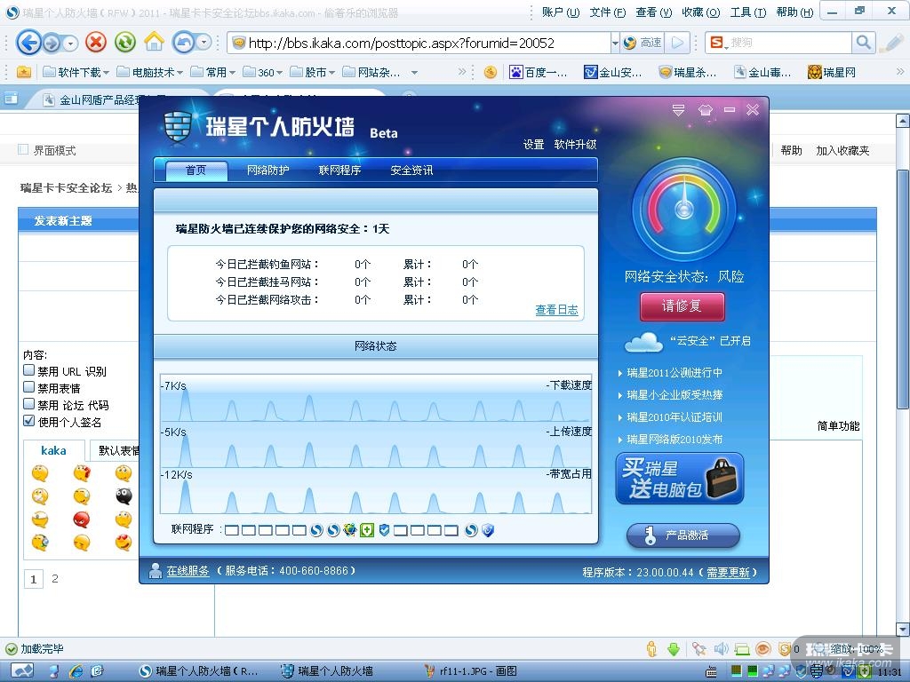Expand the bookmarks bar overflow chevron
The width and height of the screenshot is (910, 682).
462,72
